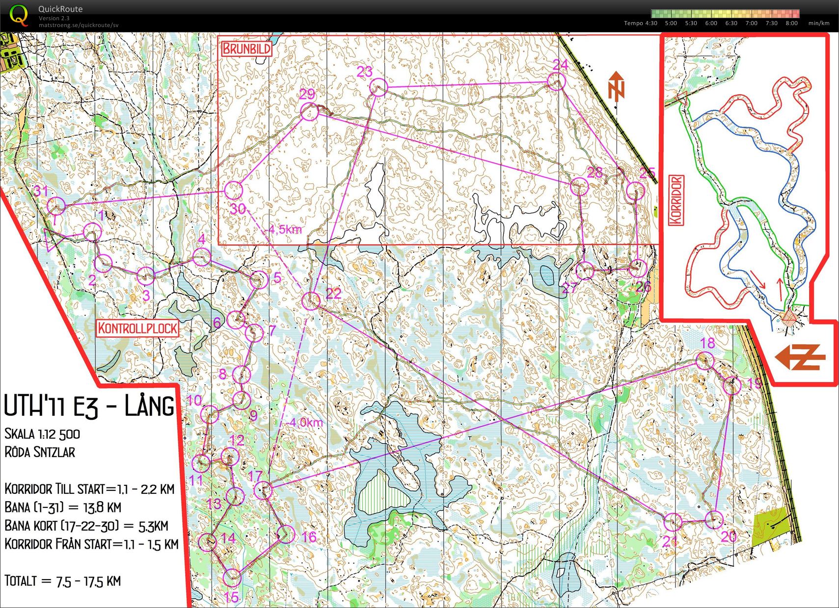Viewport: 839px width, 608px height.
Task: Click the min/km unit label
Action: pos(819,23)
